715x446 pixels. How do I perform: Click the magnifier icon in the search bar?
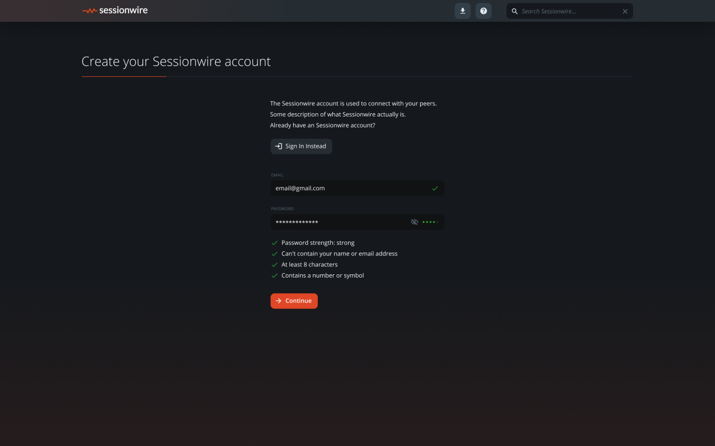[x=514, y=11]
